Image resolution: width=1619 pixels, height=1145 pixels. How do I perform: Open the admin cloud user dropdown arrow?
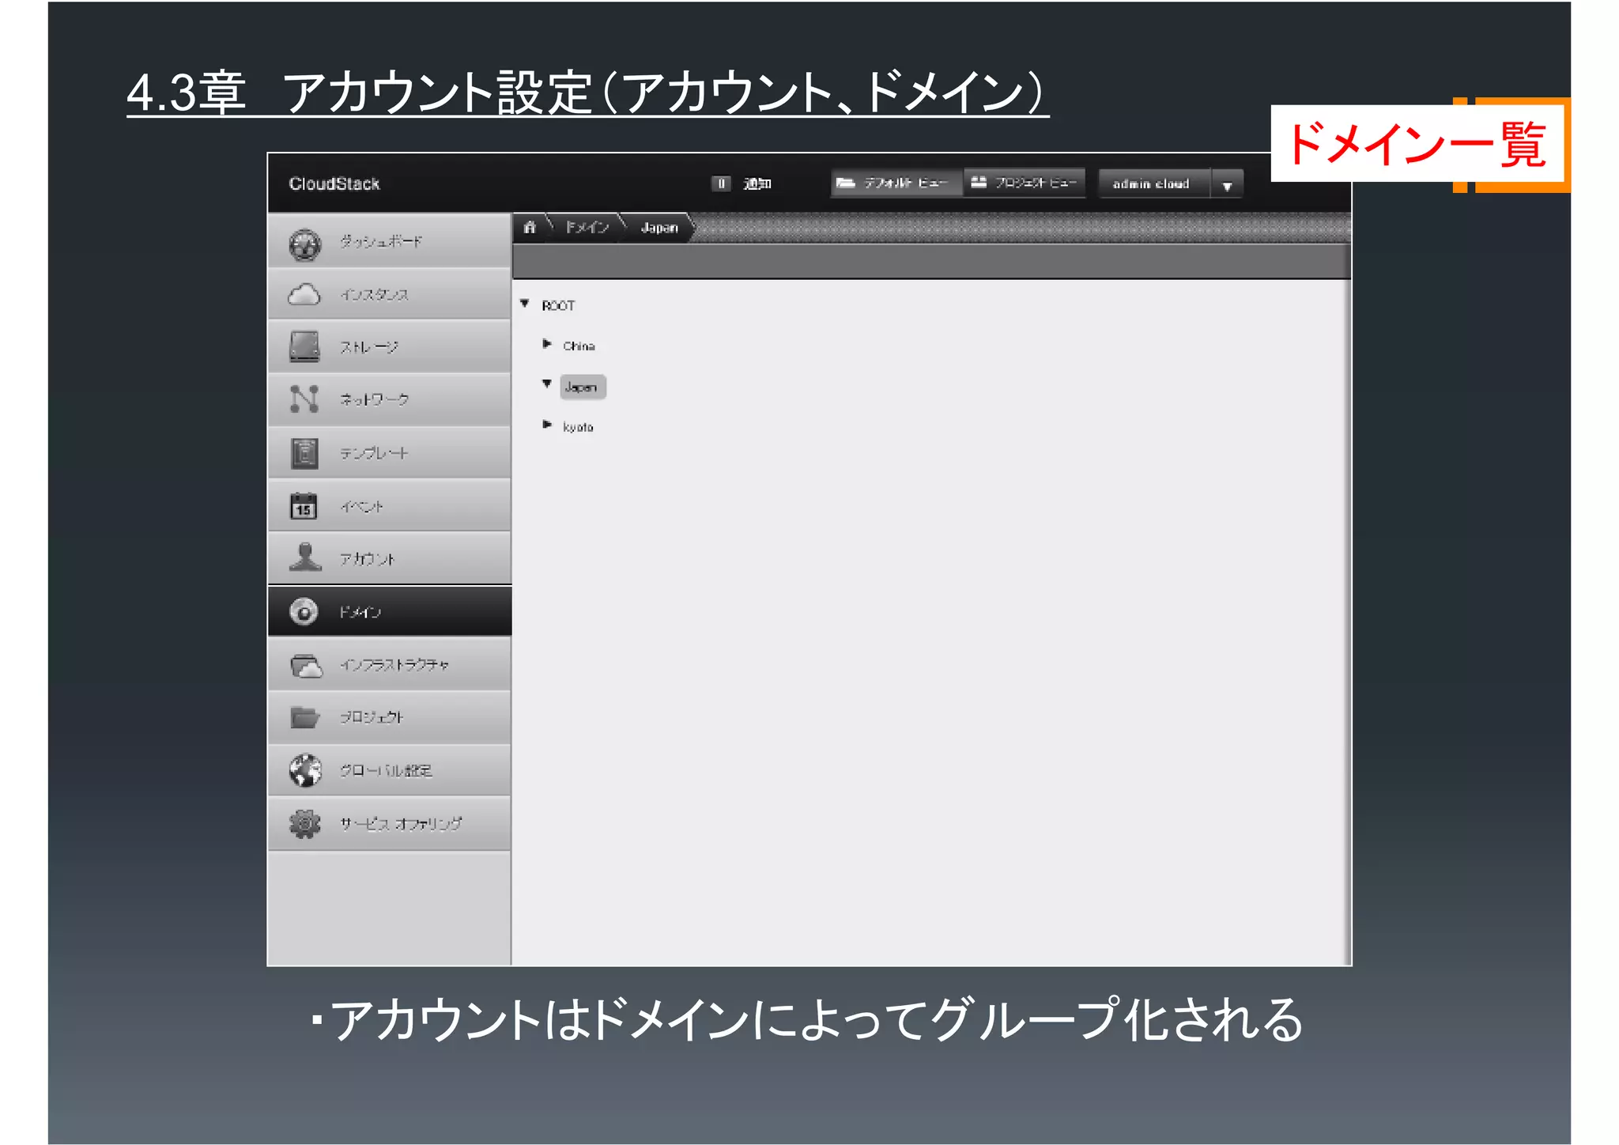coord(1227,185)
